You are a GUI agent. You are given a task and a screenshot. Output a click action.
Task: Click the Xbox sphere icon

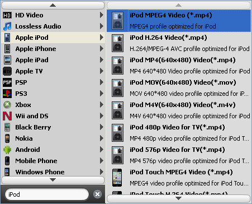coord(7,105)
